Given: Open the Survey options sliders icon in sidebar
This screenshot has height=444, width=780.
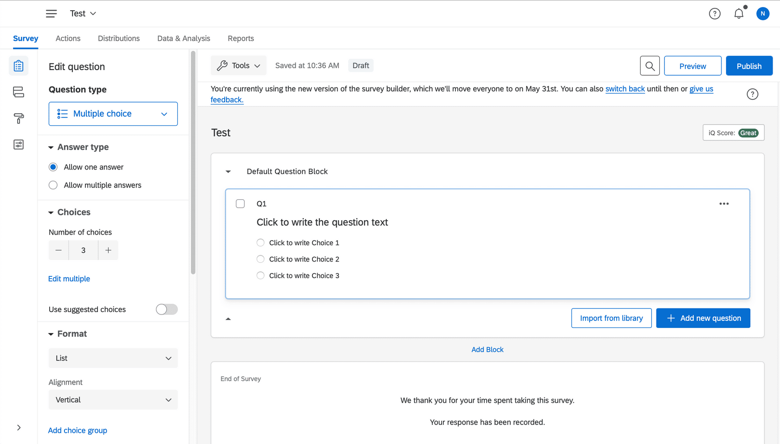Looking at the screenshot, I should point(19,144).
